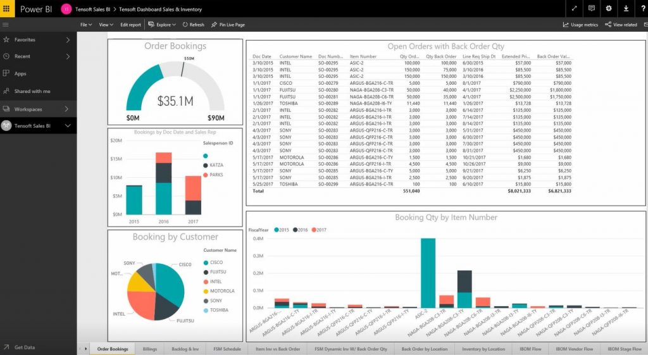Screen dimensions: 648x355
Task: Click 2017 fiscal year legend swatch
Action: pyautogui.click(x=314, y=230)
